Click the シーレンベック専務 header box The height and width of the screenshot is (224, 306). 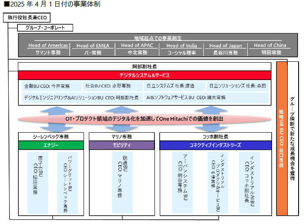click(51, 137)
